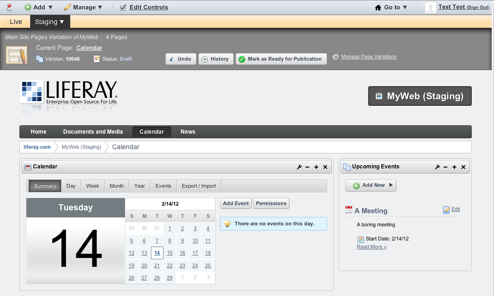Switch to the Month tab
This screenshot has width=494, height=296.
(x=117, y=186)
